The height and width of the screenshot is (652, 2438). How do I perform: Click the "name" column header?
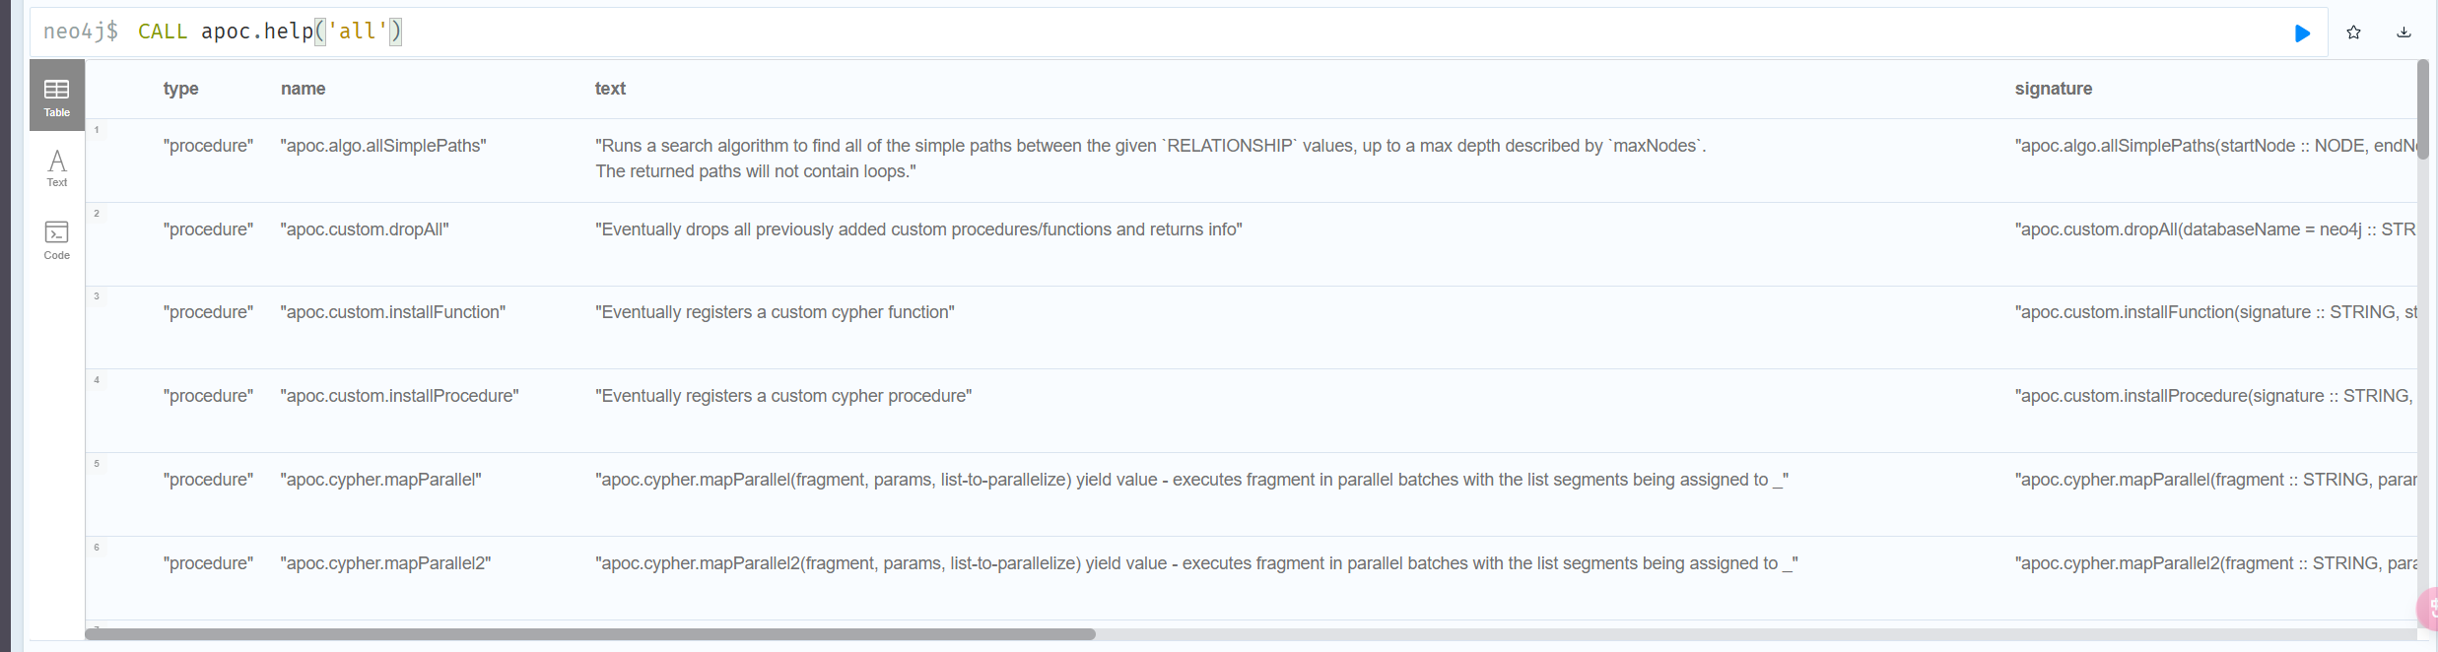(303, 89)
